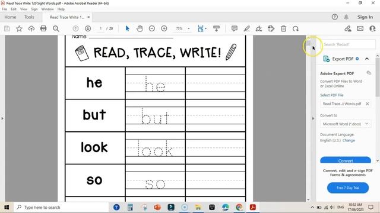This screenshot has height=213, width=380.
Task: Rotate the page with rotate icon
Action: pyautogui.click(x=296, y=28)
